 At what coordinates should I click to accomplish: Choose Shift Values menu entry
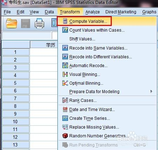point(82,39)
